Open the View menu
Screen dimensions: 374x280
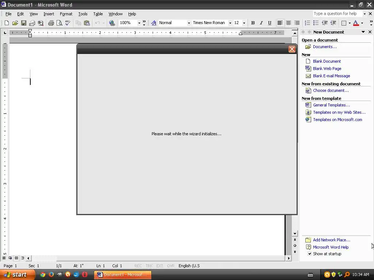[x=34, y=14]
